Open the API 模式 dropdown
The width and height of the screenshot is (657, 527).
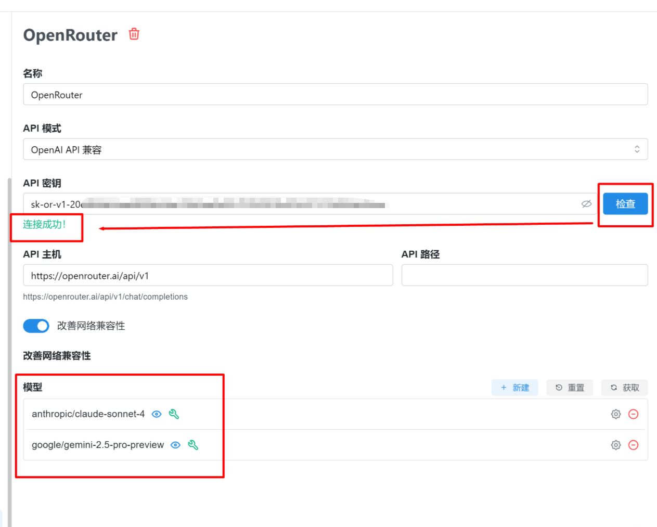[336, 149]
